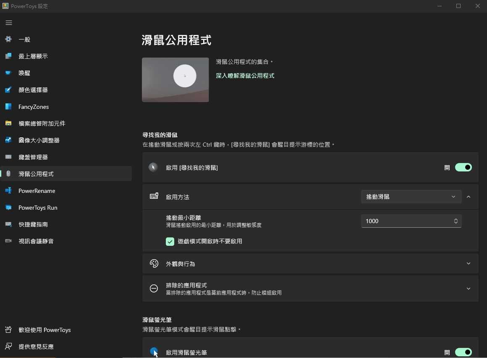
Task: Open PowerRename via its sidebar icon
Action: click(x=8, y=191)
